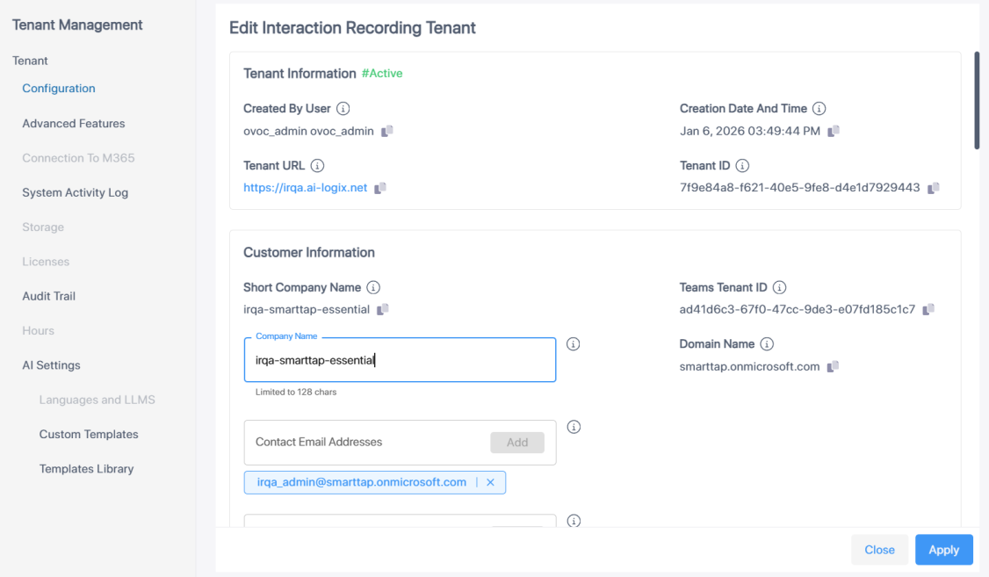Remove irqa_admin email address chip
Screen dimensions: 989x577
[490, 482]
